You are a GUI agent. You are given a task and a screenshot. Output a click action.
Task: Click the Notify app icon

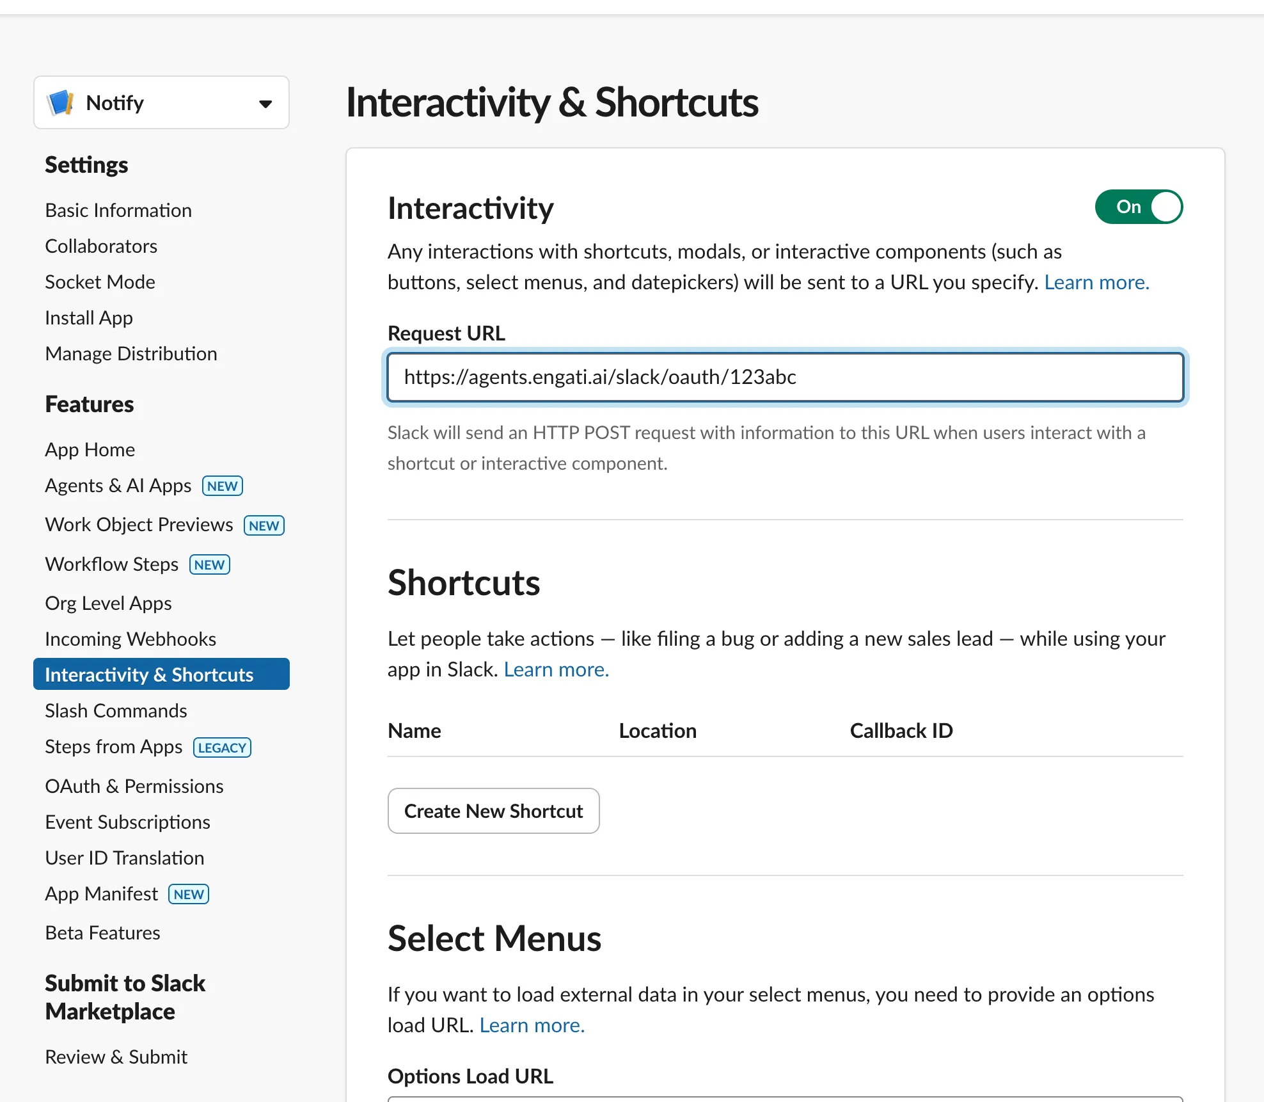point(61,102)
